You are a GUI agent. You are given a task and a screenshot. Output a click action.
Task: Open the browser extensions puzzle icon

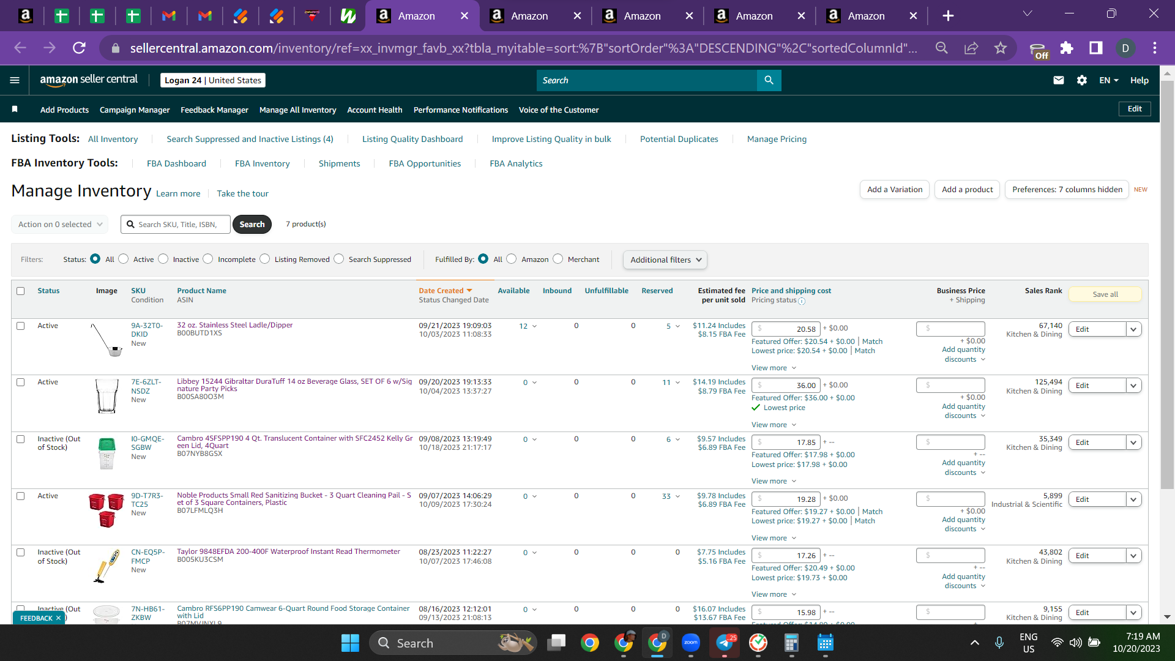pyautogui.click(x=1067, y=48)
